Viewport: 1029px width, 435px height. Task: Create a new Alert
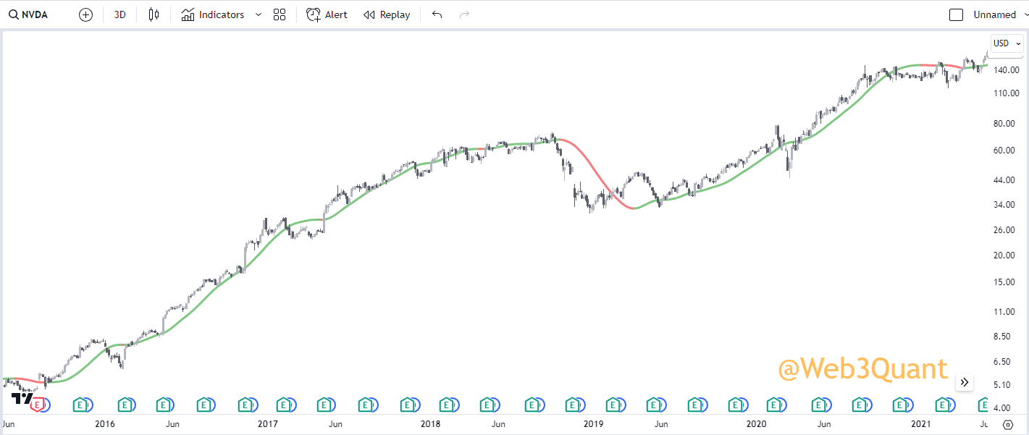pyautogui.click(x=327, y=14)
